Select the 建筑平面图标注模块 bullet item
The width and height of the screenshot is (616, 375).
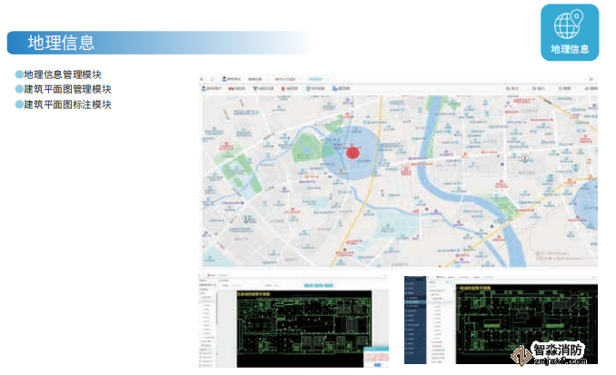pyautogui.click(x=68, y=104)
